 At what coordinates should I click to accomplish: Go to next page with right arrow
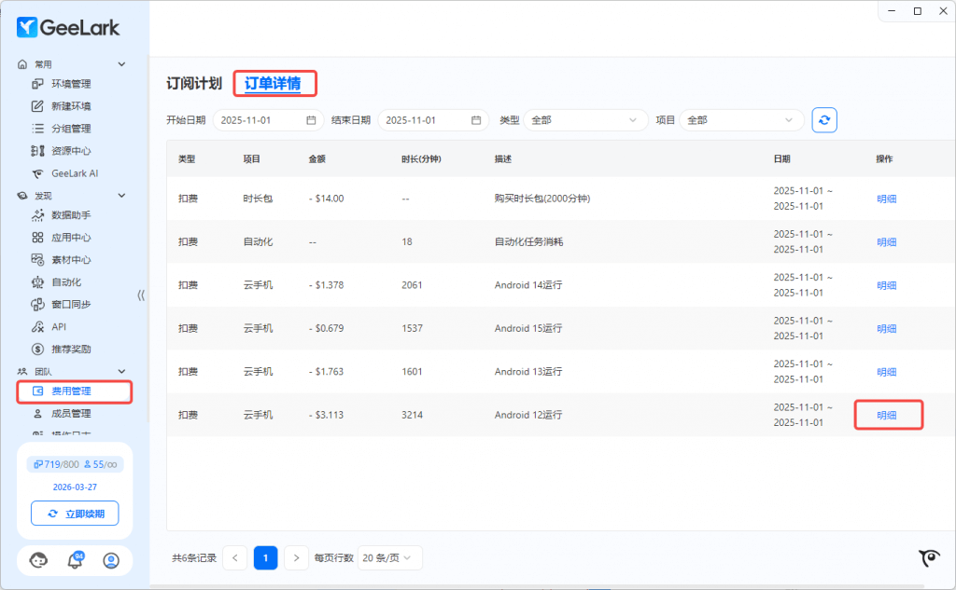pos(296,557)
